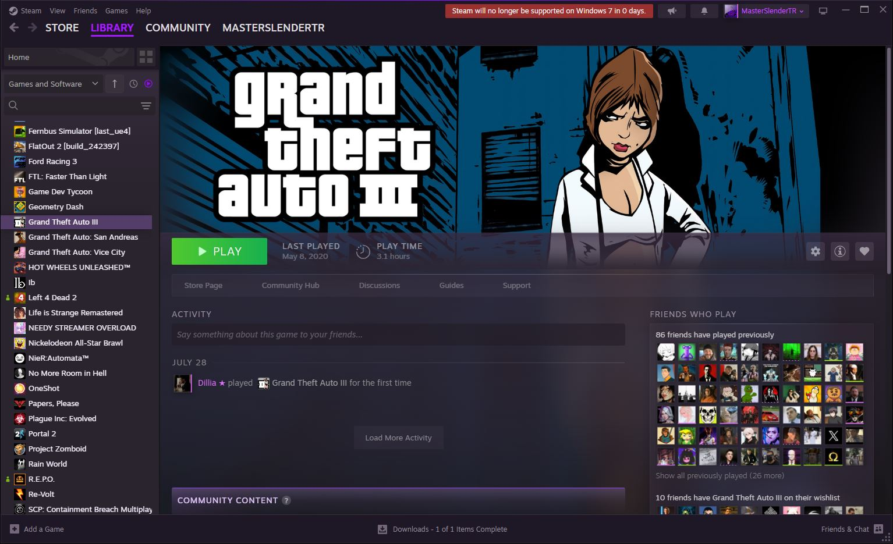Open the Friends menu
The height and width of the screenshot is (544, 893).
[x=86, y=10]
